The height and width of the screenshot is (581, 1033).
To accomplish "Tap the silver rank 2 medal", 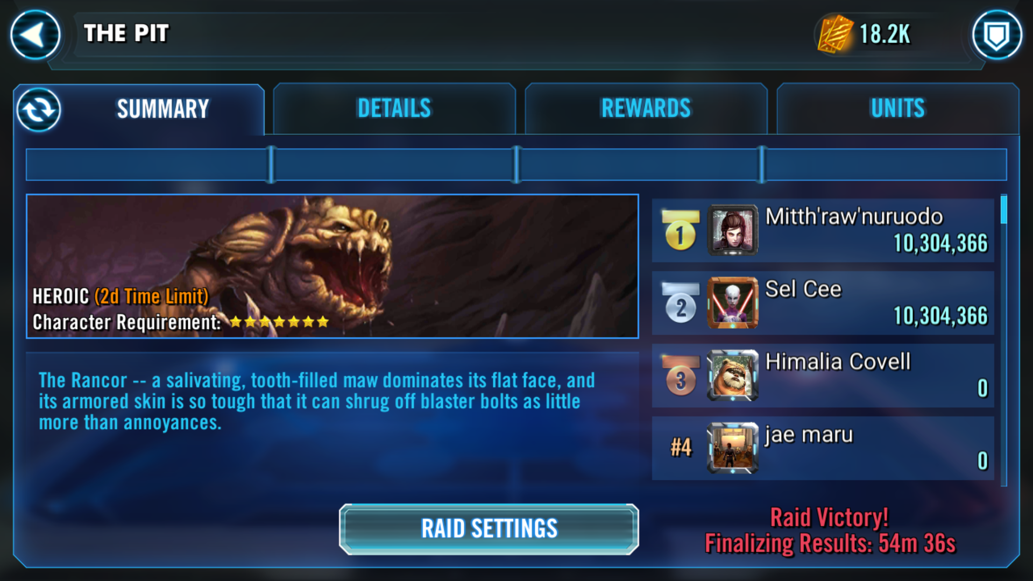I will click(681, 303).
